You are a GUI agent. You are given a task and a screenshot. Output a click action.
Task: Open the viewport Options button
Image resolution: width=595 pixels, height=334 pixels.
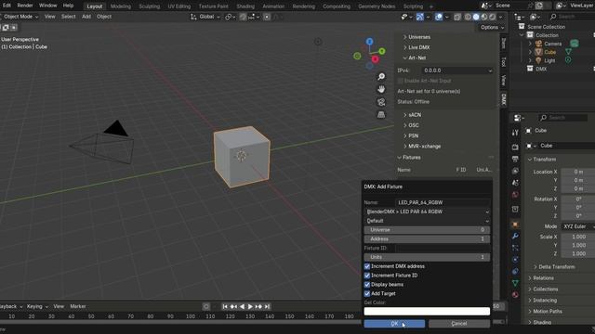click(492, 27)
